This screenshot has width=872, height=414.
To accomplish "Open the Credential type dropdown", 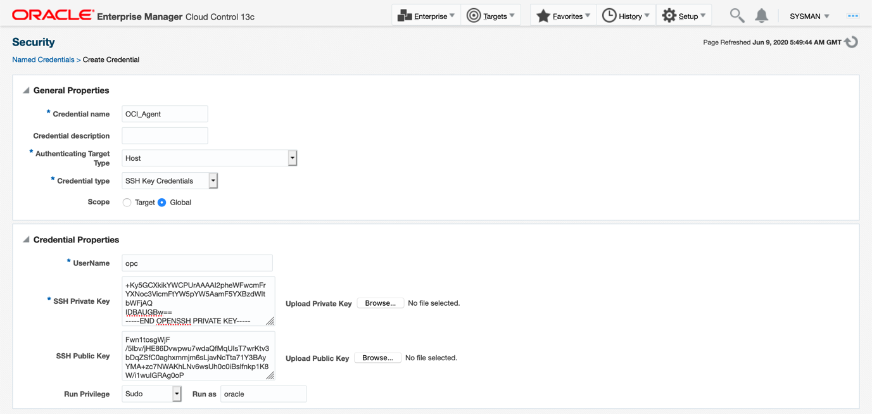I will (213, 181).
